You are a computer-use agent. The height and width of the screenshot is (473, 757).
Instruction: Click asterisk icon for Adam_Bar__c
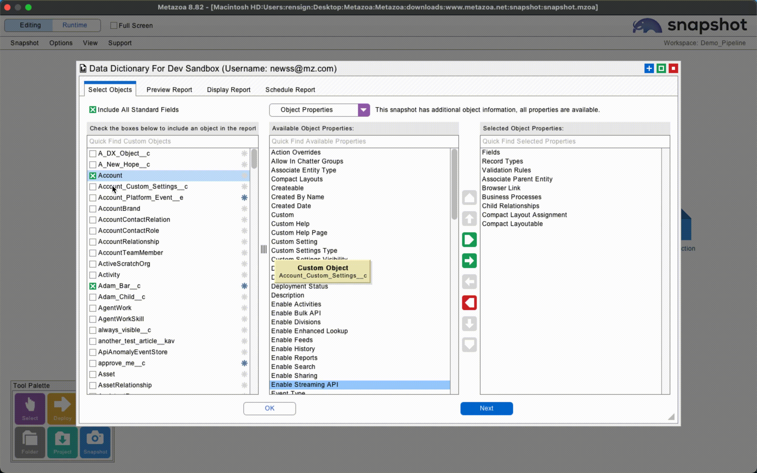tap(244, 286)
